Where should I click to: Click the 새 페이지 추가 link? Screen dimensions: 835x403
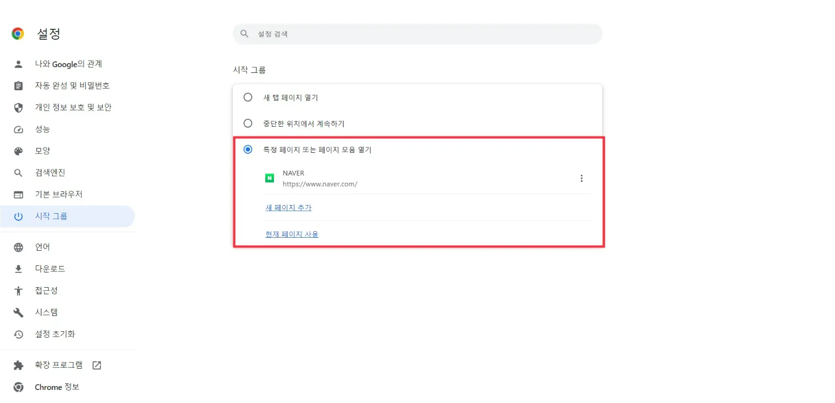tap(288, 207)
